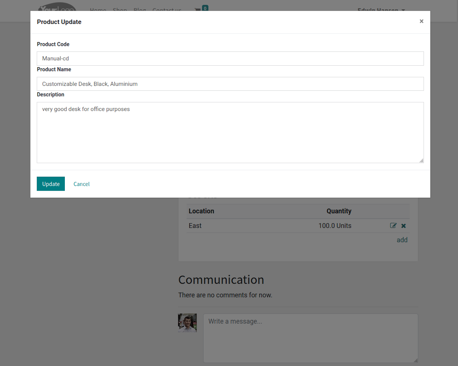Viewport: 458px width, 366px height.
Task: Click the user avatar thumbnail
Action: pyautogui.click(x=187, y=323)
